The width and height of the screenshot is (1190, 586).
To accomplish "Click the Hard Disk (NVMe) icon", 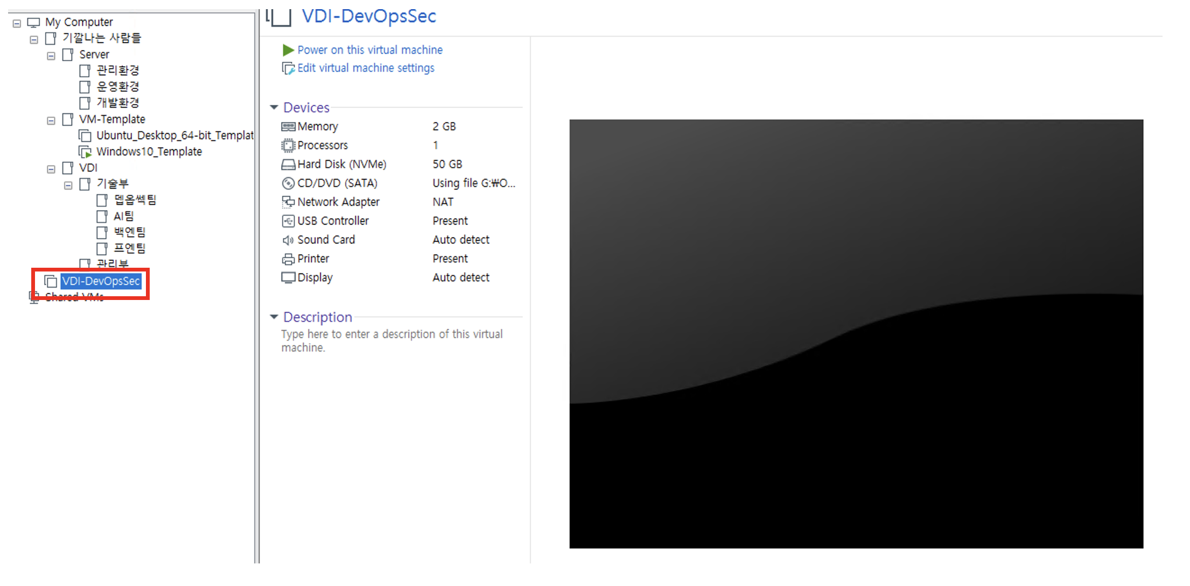I will 288,165.
